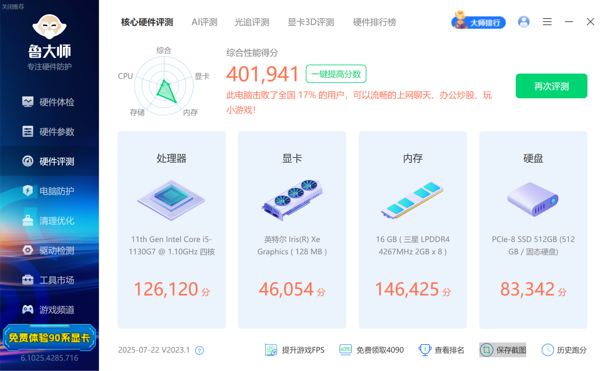Viewport: 606px width, 371px height.
Task: Click the 英特尔 Iris(R) Xe Graphics description
Action: [292, 245]
